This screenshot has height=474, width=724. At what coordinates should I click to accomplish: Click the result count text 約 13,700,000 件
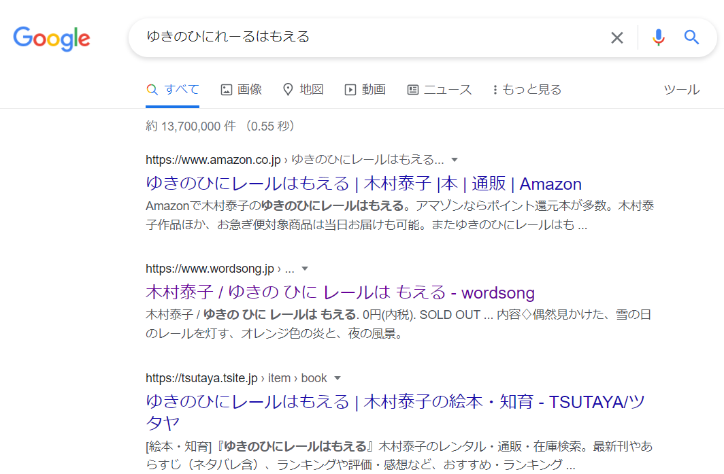pyautogui.click(x=191, y=126)
